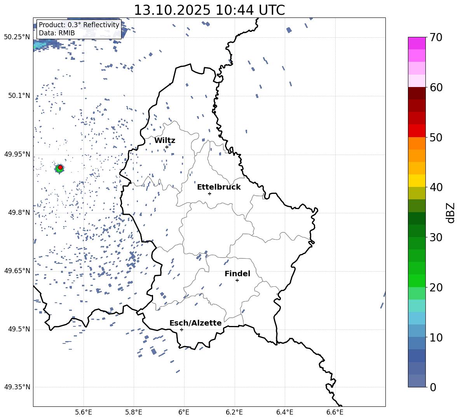Click the cross marker below Wiltz

(167, 147)
